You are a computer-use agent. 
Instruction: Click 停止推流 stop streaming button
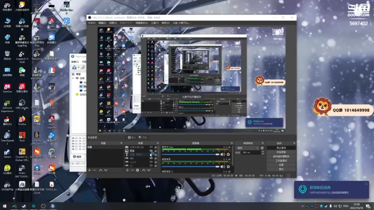point(281,148)
